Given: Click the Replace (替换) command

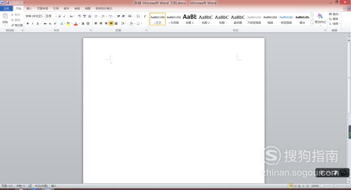Looking at the screenshot, I should [x=334, y=19].
